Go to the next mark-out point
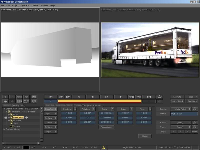This screenshot has width=200, height=150. coord(138,97)
